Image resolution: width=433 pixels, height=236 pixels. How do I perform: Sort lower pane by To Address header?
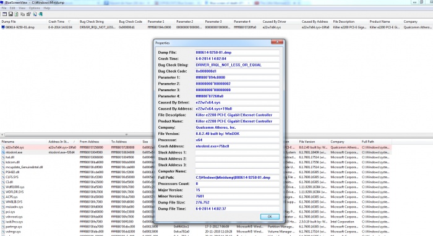[x=126, y=142]
